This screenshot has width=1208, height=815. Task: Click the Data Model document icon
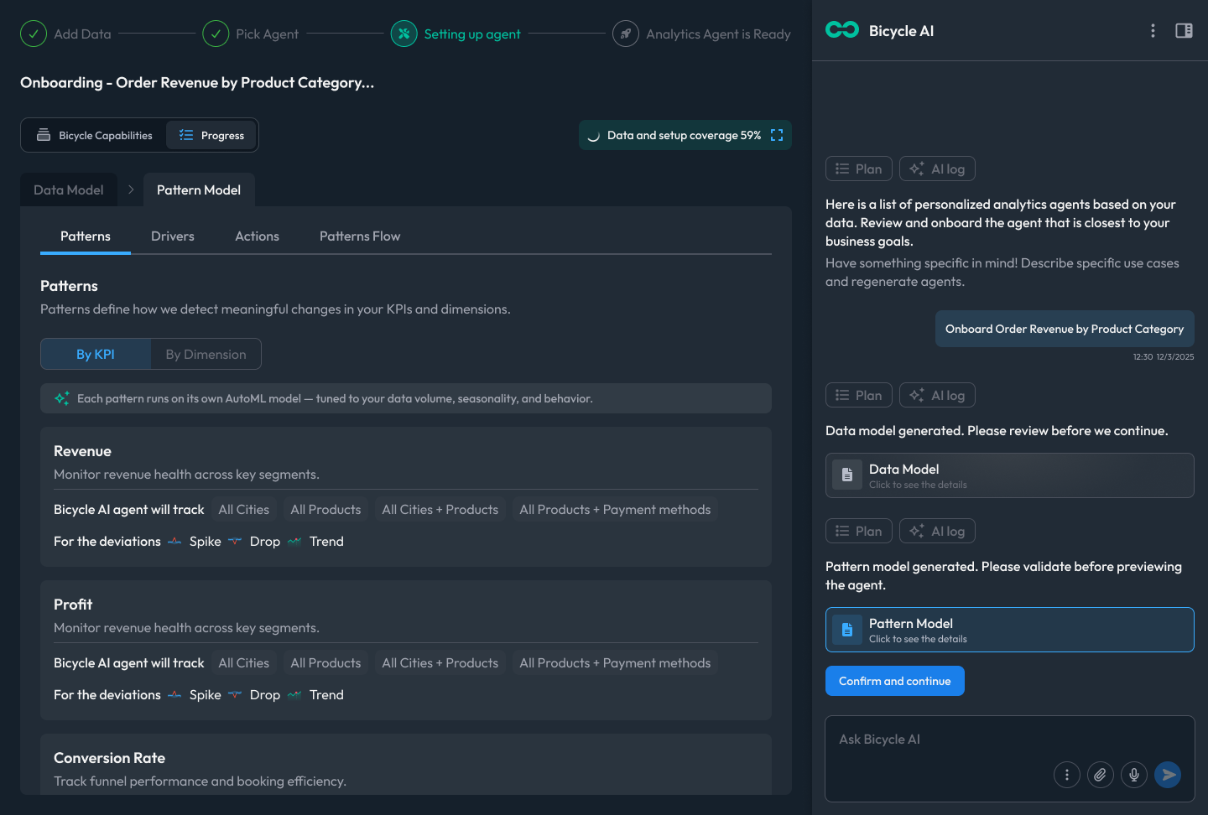(x=847, y=475)
